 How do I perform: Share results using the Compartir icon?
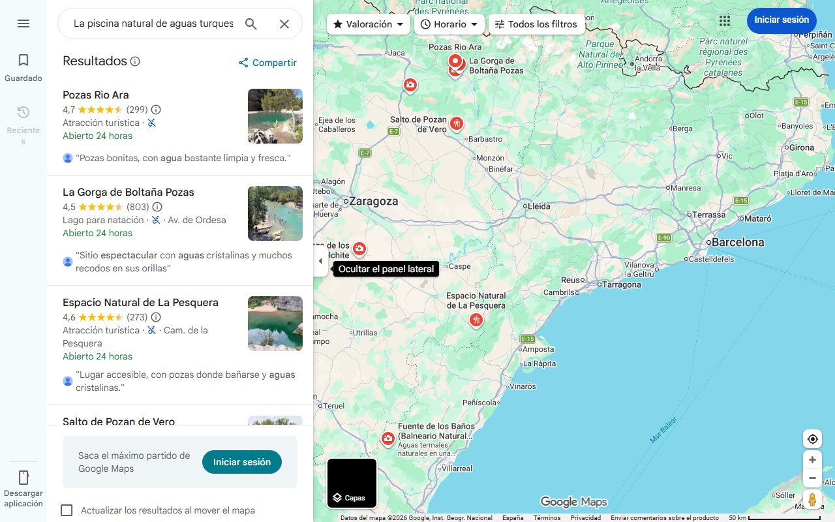pos(267,63)
